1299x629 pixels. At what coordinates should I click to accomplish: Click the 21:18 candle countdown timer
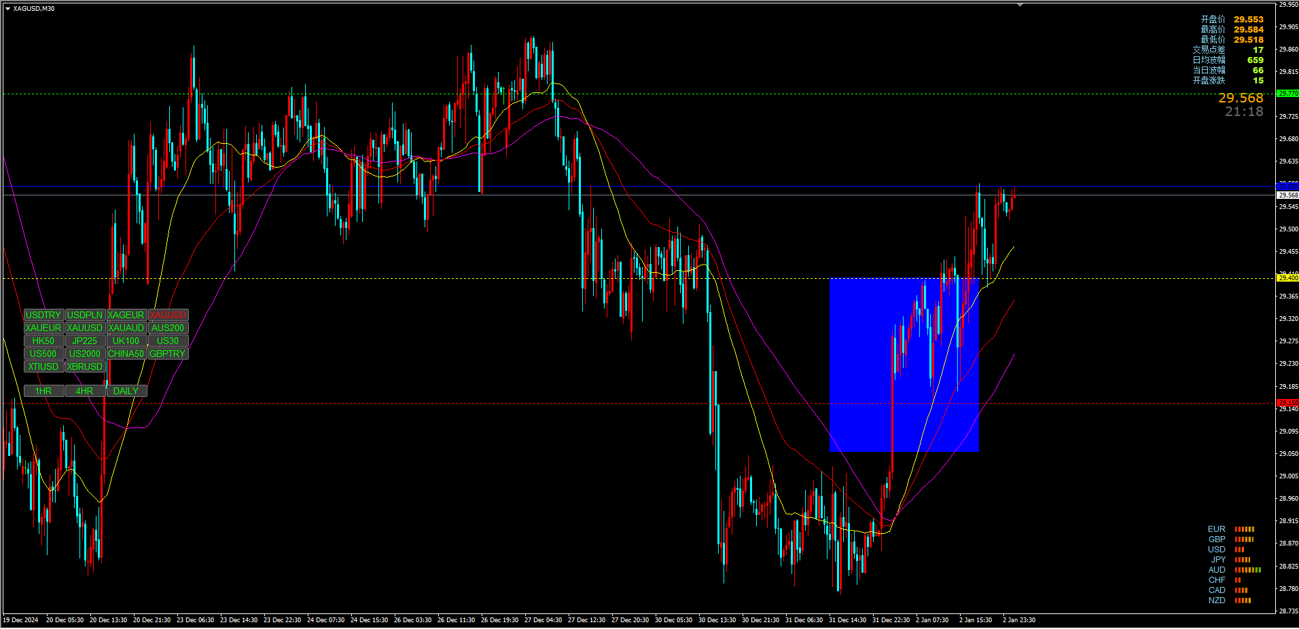coord(1244,112)
